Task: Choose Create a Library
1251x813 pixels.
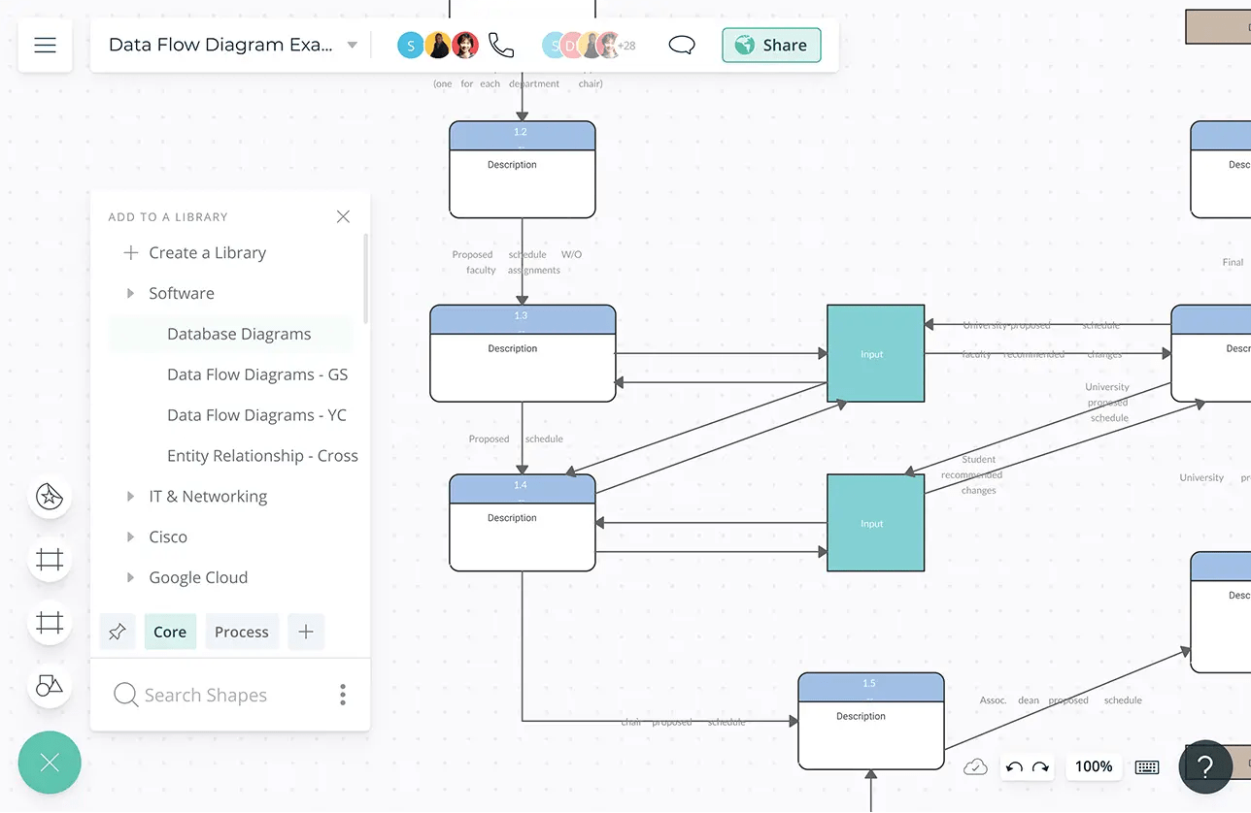Action: click(x=207, y=252)
